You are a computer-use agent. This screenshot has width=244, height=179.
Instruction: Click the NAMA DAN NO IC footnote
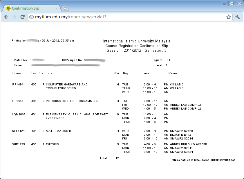(x=204, y=160)
